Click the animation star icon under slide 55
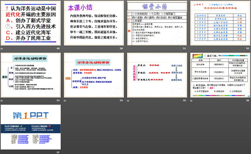251x154 pixels. 129,100
